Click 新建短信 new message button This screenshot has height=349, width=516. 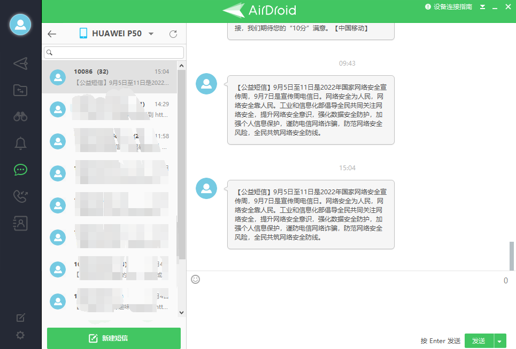pyautogui.click(x=114, y=338)
